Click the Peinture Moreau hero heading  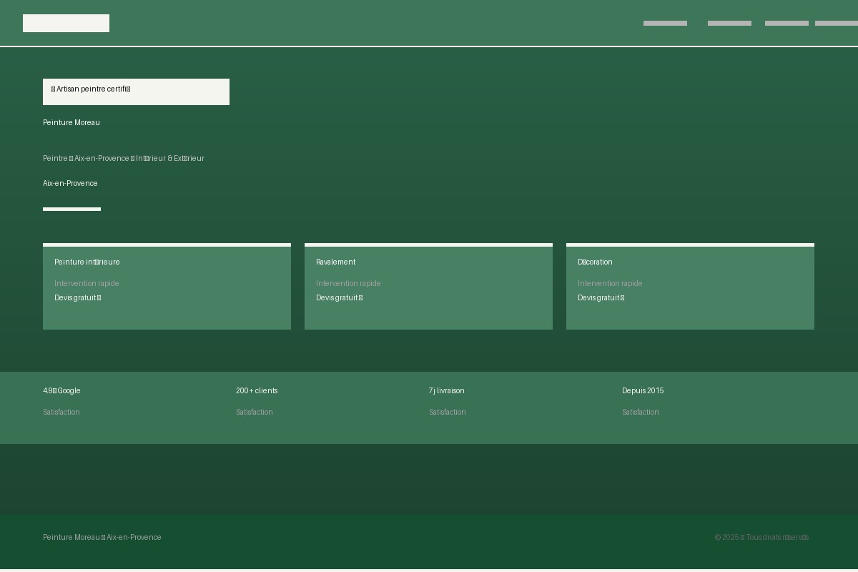[71, 123]
